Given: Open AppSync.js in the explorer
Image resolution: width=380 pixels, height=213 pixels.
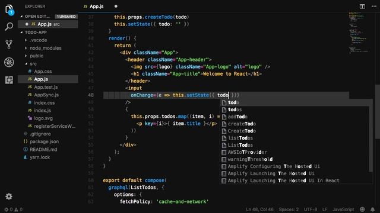Looking at the screenshot, I should click(48, 95).
